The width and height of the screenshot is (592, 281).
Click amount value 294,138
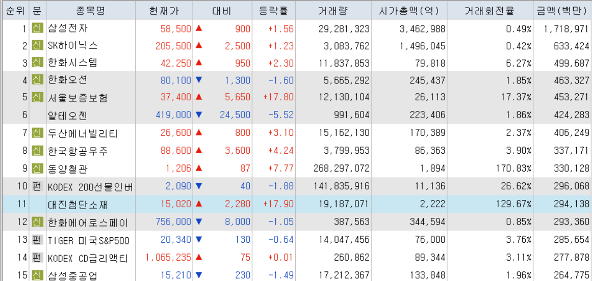point(572,204)
